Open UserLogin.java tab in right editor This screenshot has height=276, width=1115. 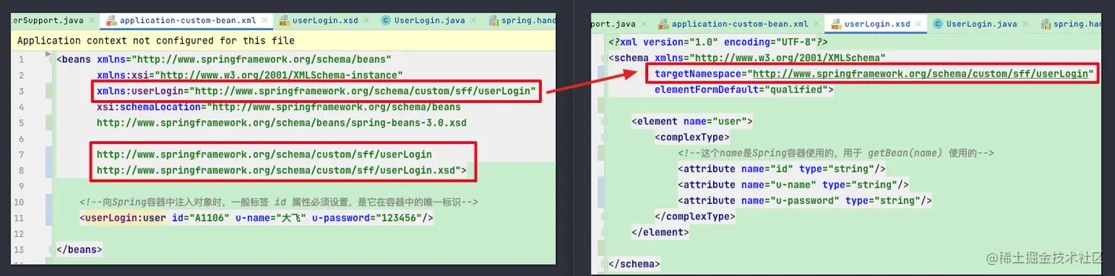click(x=982, y=24)
